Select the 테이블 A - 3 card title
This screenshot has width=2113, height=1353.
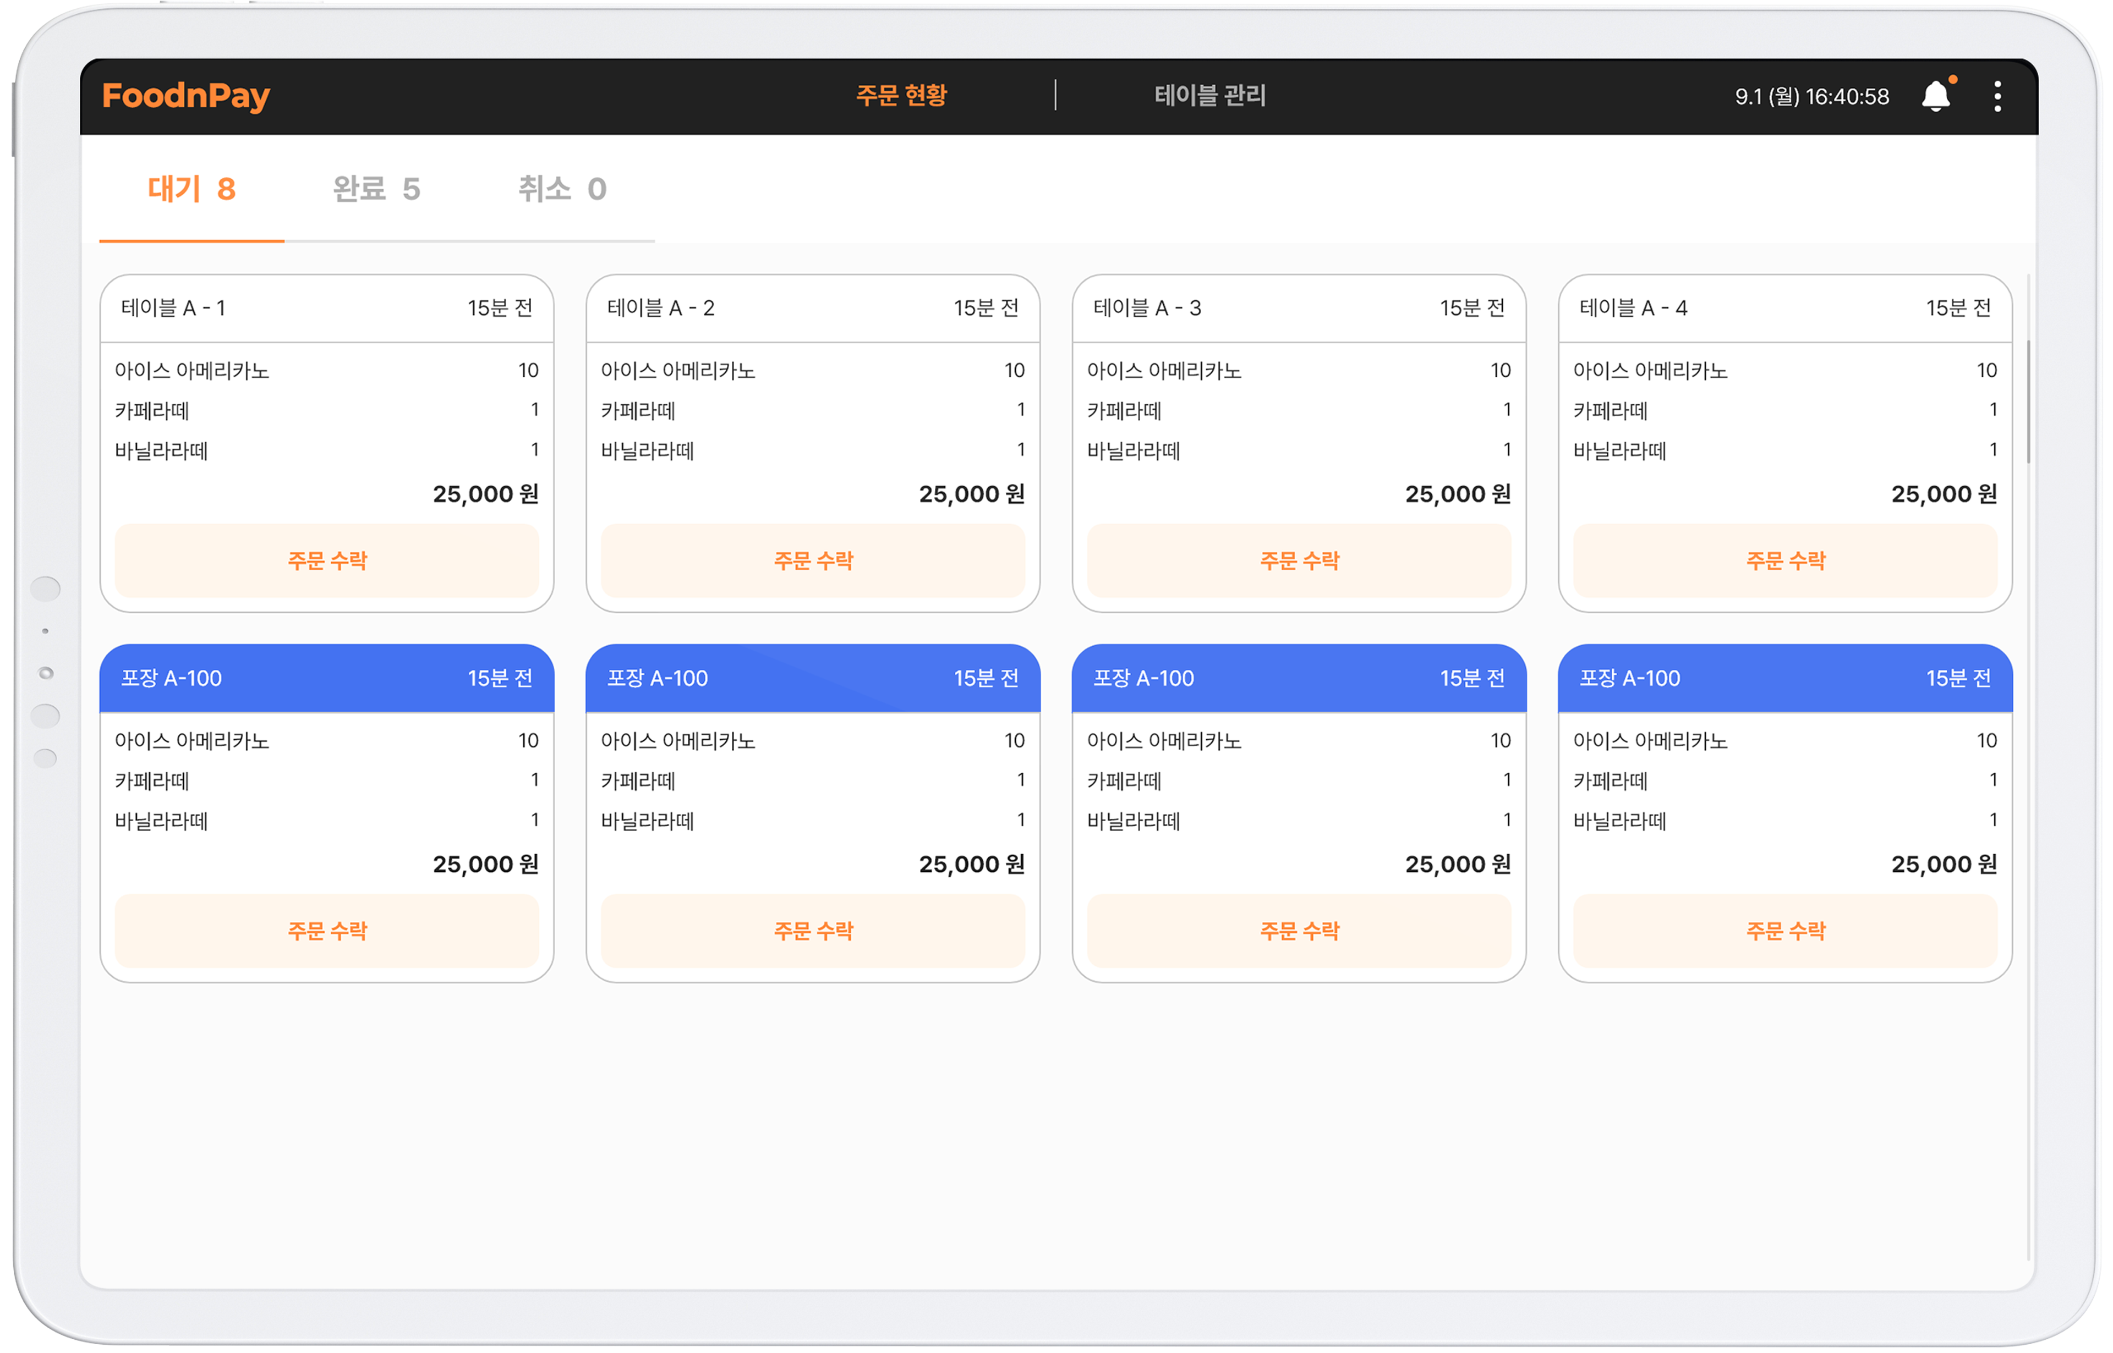tap(1147, 309)
